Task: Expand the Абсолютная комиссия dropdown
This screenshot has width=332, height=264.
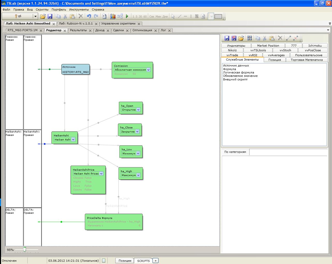Action: tap(148, 70)
